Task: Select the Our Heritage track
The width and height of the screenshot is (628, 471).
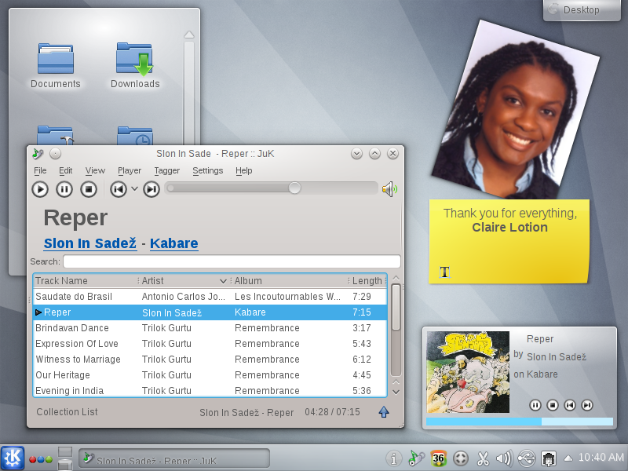Action: click(210, 375)
